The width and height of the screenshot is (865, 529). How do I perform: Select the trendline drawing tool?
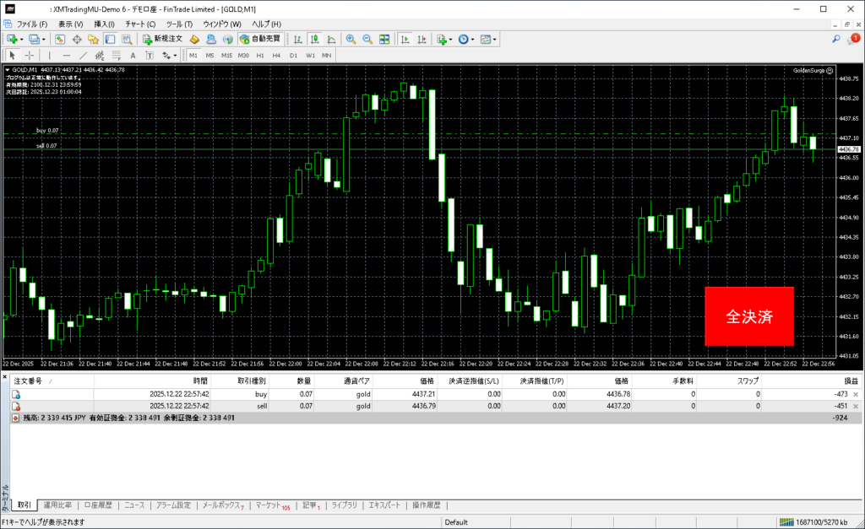84,55
